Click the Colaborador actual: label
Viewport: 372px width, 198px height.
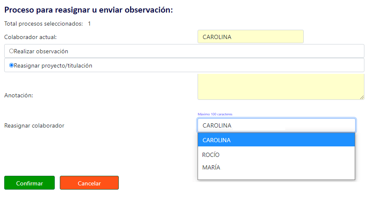coord(30,37)
